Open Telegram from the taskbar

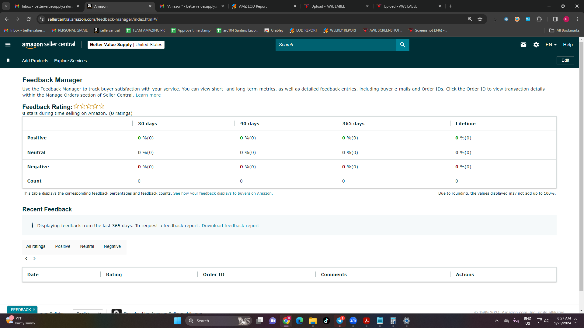click(x=340, y=321)
